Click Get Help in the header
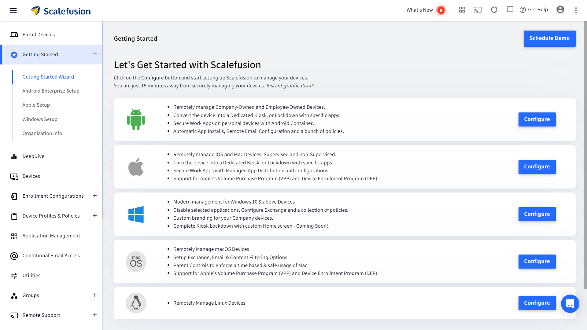 click(534, 10)
